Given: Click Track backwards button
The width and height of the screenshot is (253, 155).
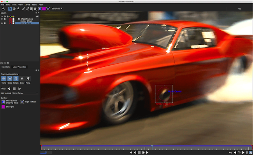Looking at the screenshot, I should coord(9,89).
